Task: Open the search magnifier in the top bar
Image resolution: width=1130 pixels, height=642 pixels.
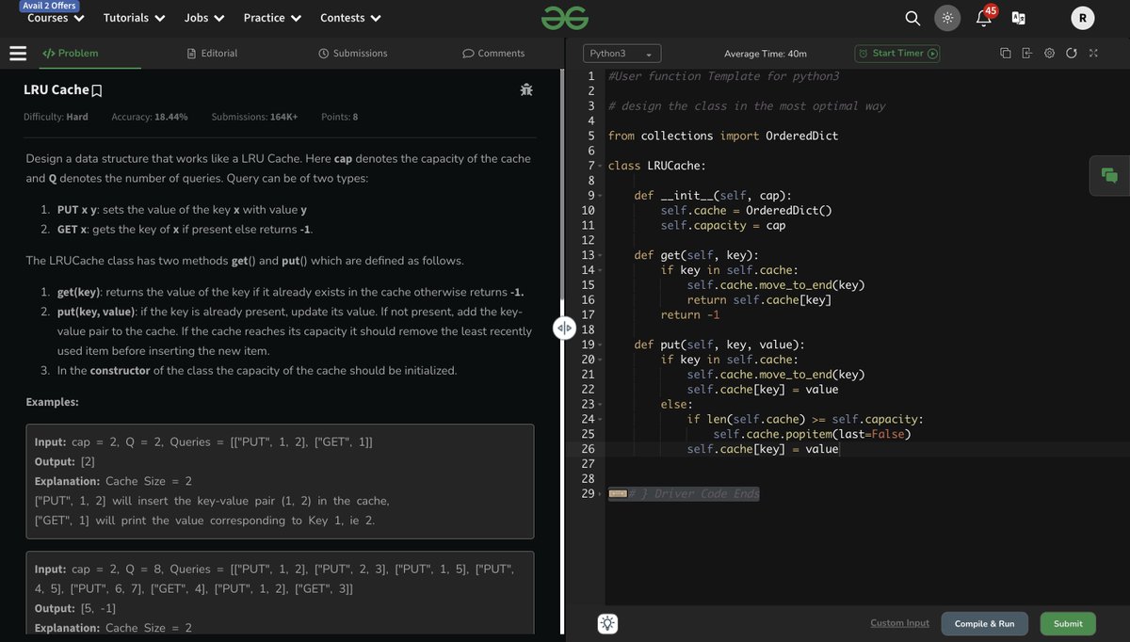Action: tap(912, 18)
